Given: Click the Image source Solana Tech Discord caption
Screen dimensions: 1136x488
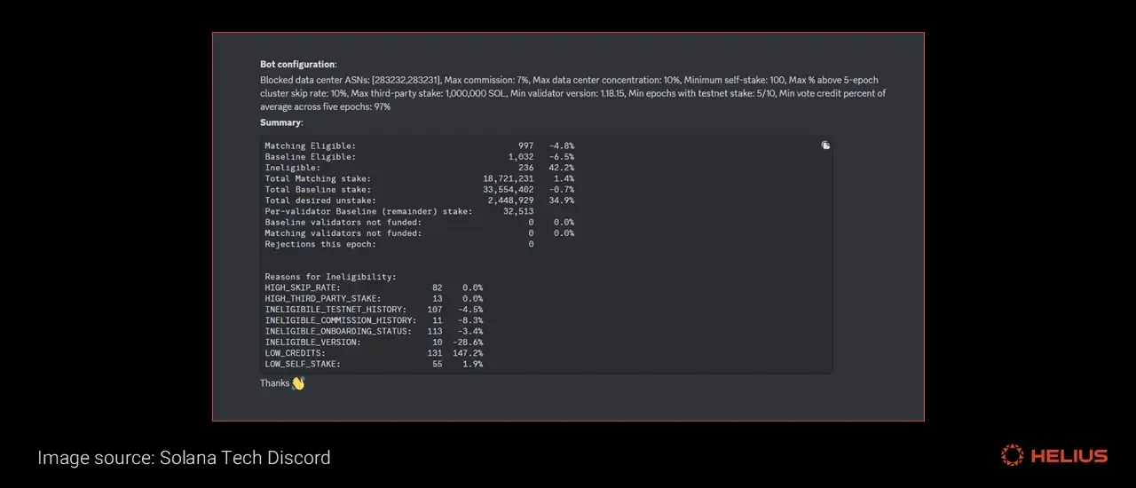Looking at the screenshot, I should point(184,458).
